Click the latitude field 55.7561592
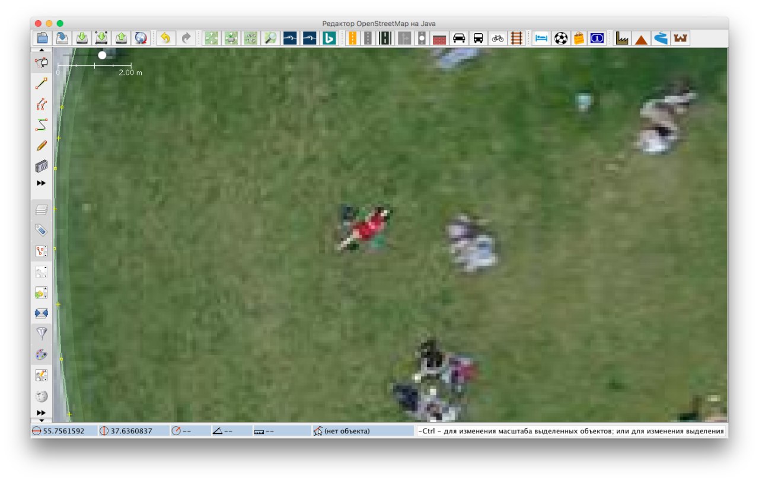This screenshot has width=759, height=482. (x=63, y=431)
